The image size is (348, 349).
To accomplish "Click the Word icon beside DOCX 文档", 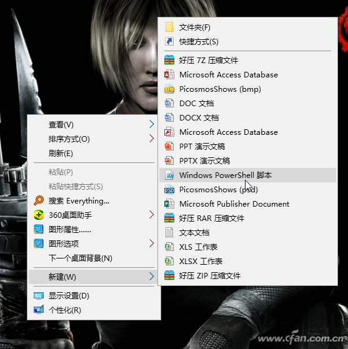I will click(169, 117).
